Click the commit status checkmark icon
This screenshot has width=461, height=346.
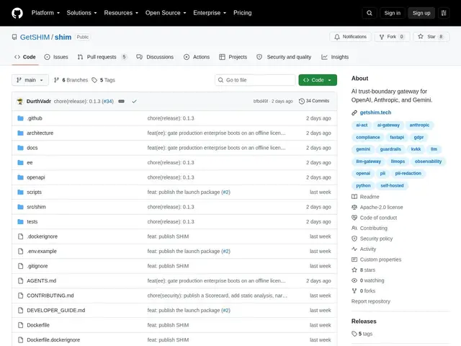(x=135, y=101)
